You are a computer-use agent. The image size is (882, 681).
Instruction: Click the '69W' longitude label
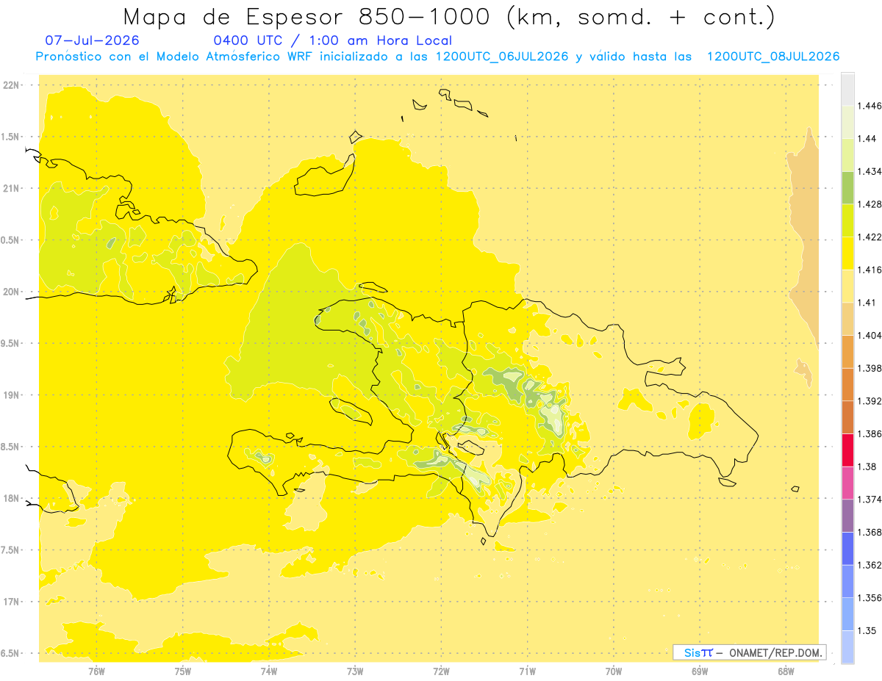pos(700,671)
